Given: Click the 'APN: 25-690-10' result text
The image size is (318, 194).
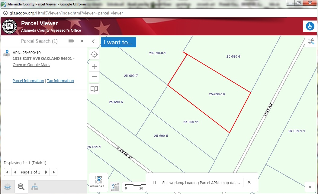Looking at the screenshot, I should point(27,53).
